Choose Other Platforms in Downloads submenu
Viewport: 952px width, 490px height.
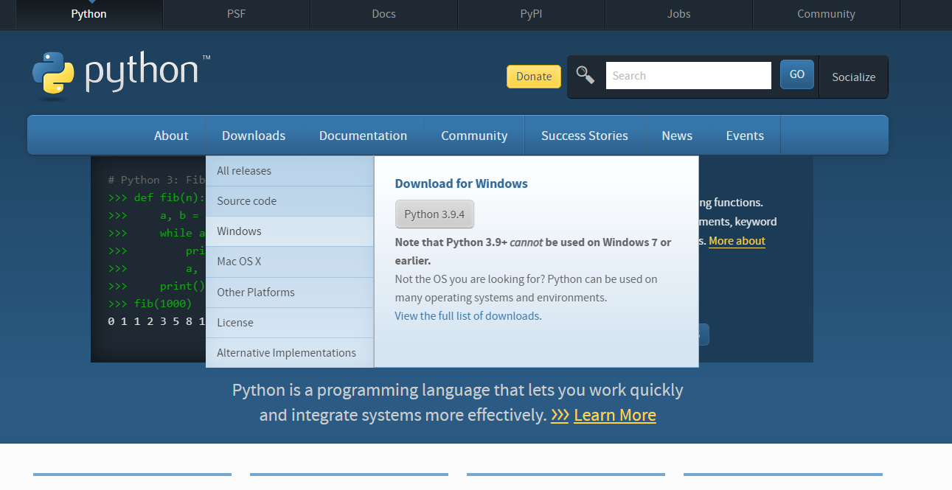coord(290,293)
